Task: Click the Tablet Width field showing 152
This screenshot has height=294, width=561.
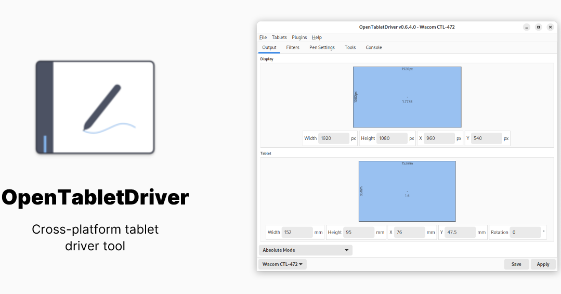Action: click(297, 233)
